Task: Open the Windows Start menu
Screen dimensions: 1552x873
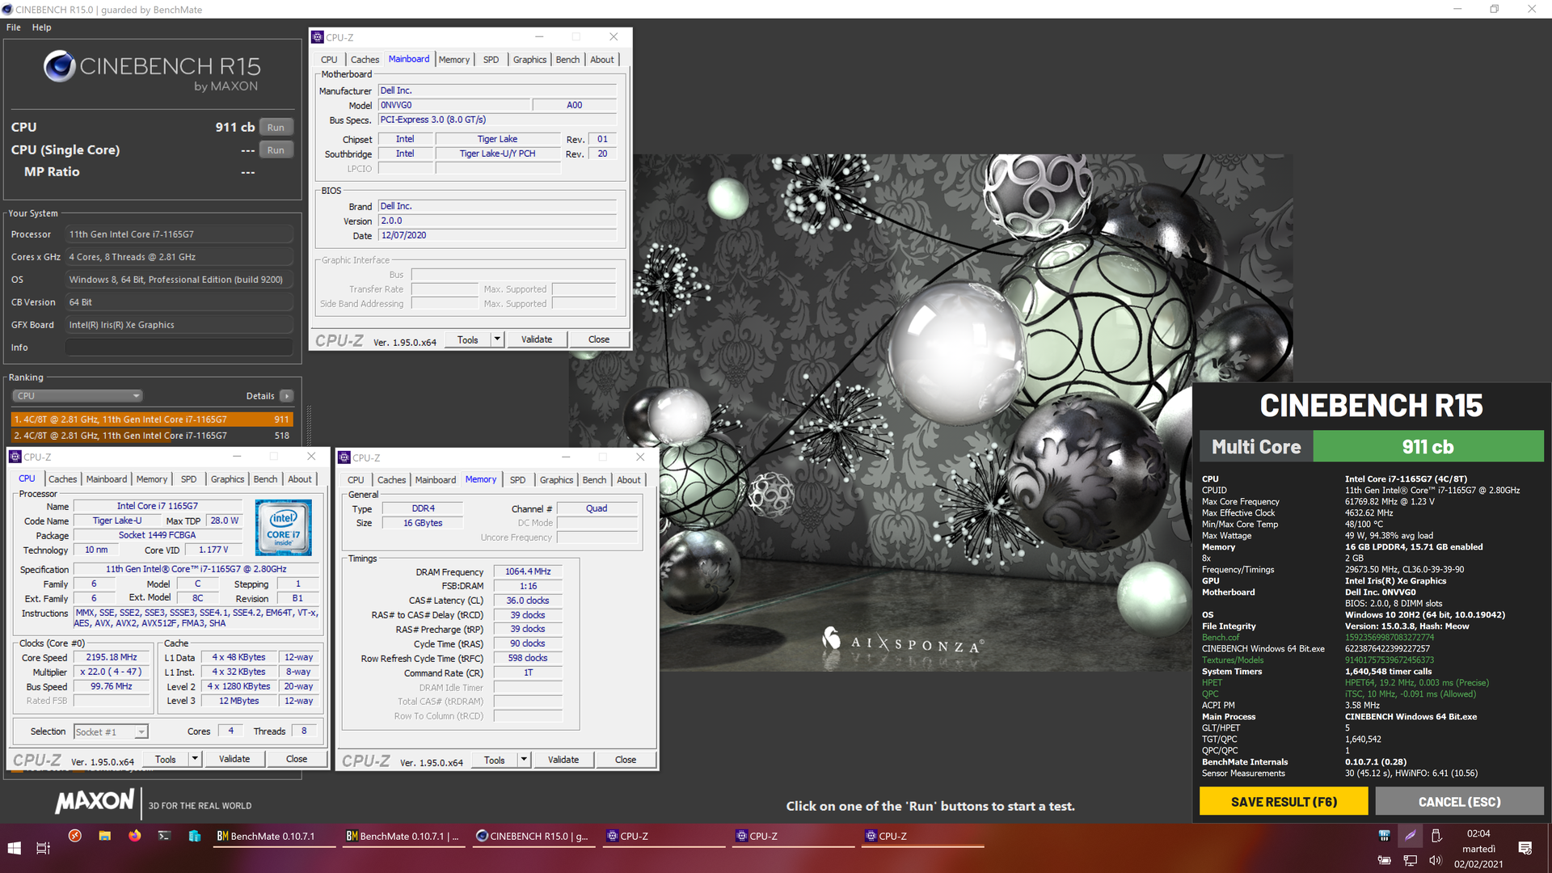Action: point(14,848)
